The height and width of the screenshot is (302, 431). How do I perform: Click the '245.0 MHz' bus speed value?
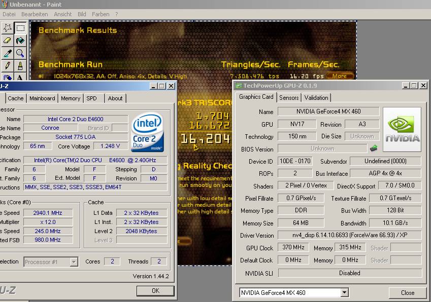[48, 231]
